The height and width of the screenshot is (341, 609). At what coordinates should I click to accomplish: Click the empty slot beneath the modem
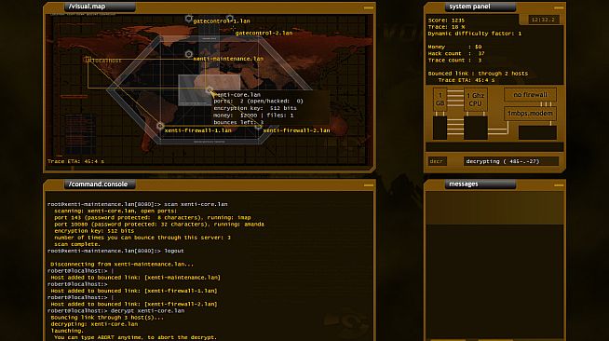point(537,132)
